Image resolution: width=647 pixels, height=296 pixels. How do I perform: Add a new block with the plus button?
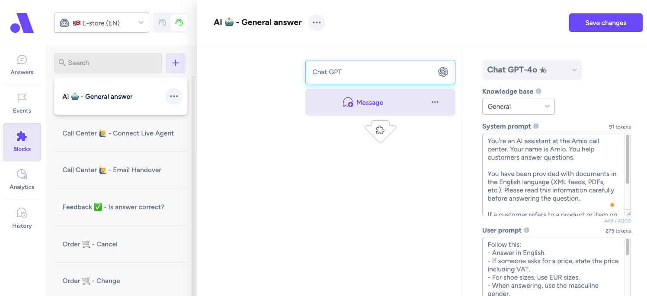[x=176, y=63]
